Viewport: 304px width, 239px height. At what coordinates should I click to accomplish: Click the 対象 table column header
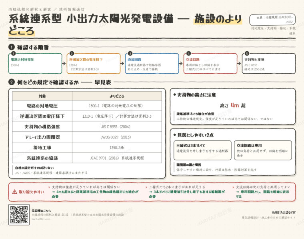(x=42, y=96)
